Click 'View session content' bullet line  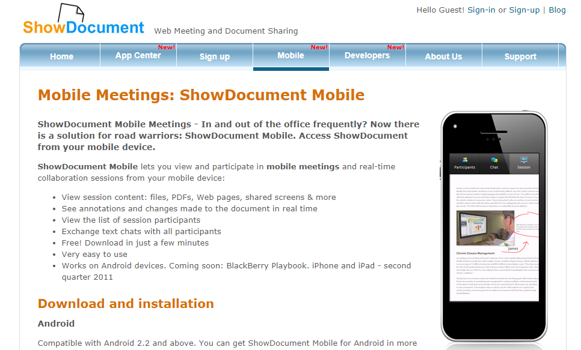point(198,197)
